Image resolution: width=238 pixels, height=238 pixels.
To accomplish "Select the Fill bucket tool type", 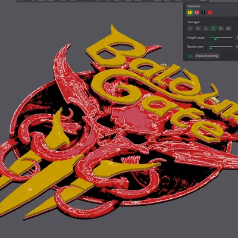I will click(221, 29).
